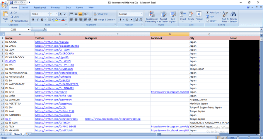Paste clipboard contents using Paste icon
The image size is (263, 139).
pos(5,14)
